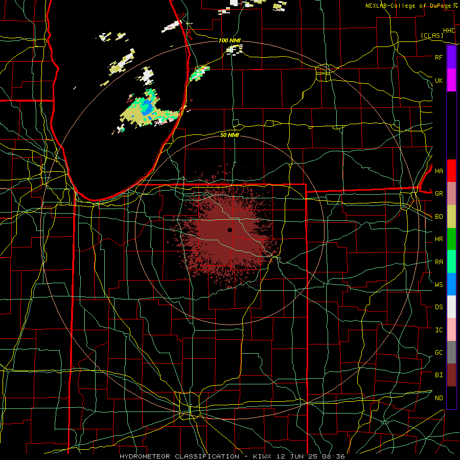Image resolution: width=460 pixels, height=460 pixels.
Task: Click the 'HHC' product code text
Action: 449,31
